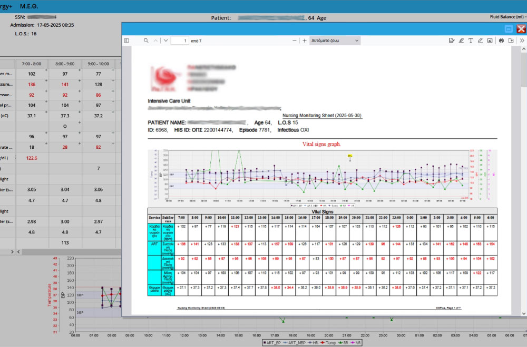
Task: Click the plus marker beside value 136
Action: coord(46,81)
